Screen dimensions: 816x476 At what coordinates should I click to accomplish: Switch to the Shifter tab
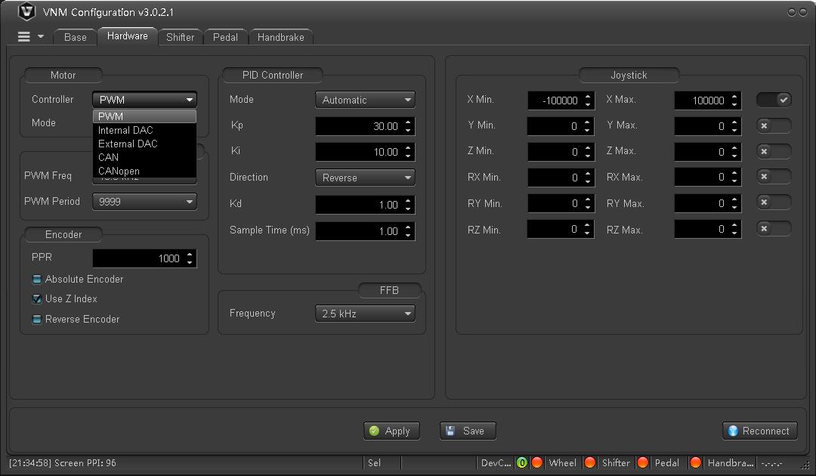point(180,38)
